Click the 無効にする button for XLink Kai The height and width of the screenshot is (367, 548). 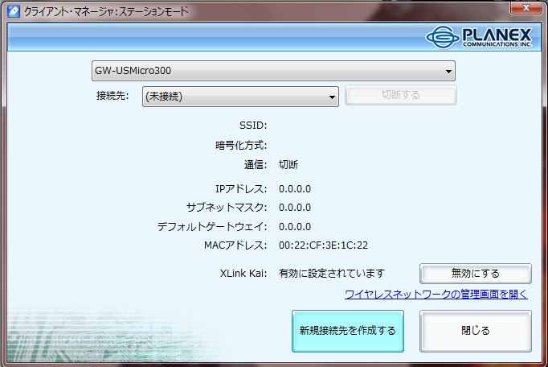476,274
